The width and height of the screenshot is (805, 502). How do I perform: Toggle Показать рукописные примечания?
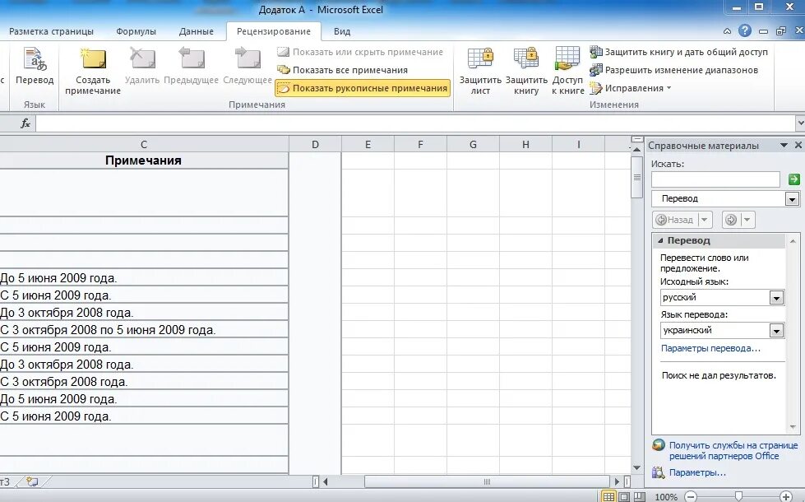363,88
